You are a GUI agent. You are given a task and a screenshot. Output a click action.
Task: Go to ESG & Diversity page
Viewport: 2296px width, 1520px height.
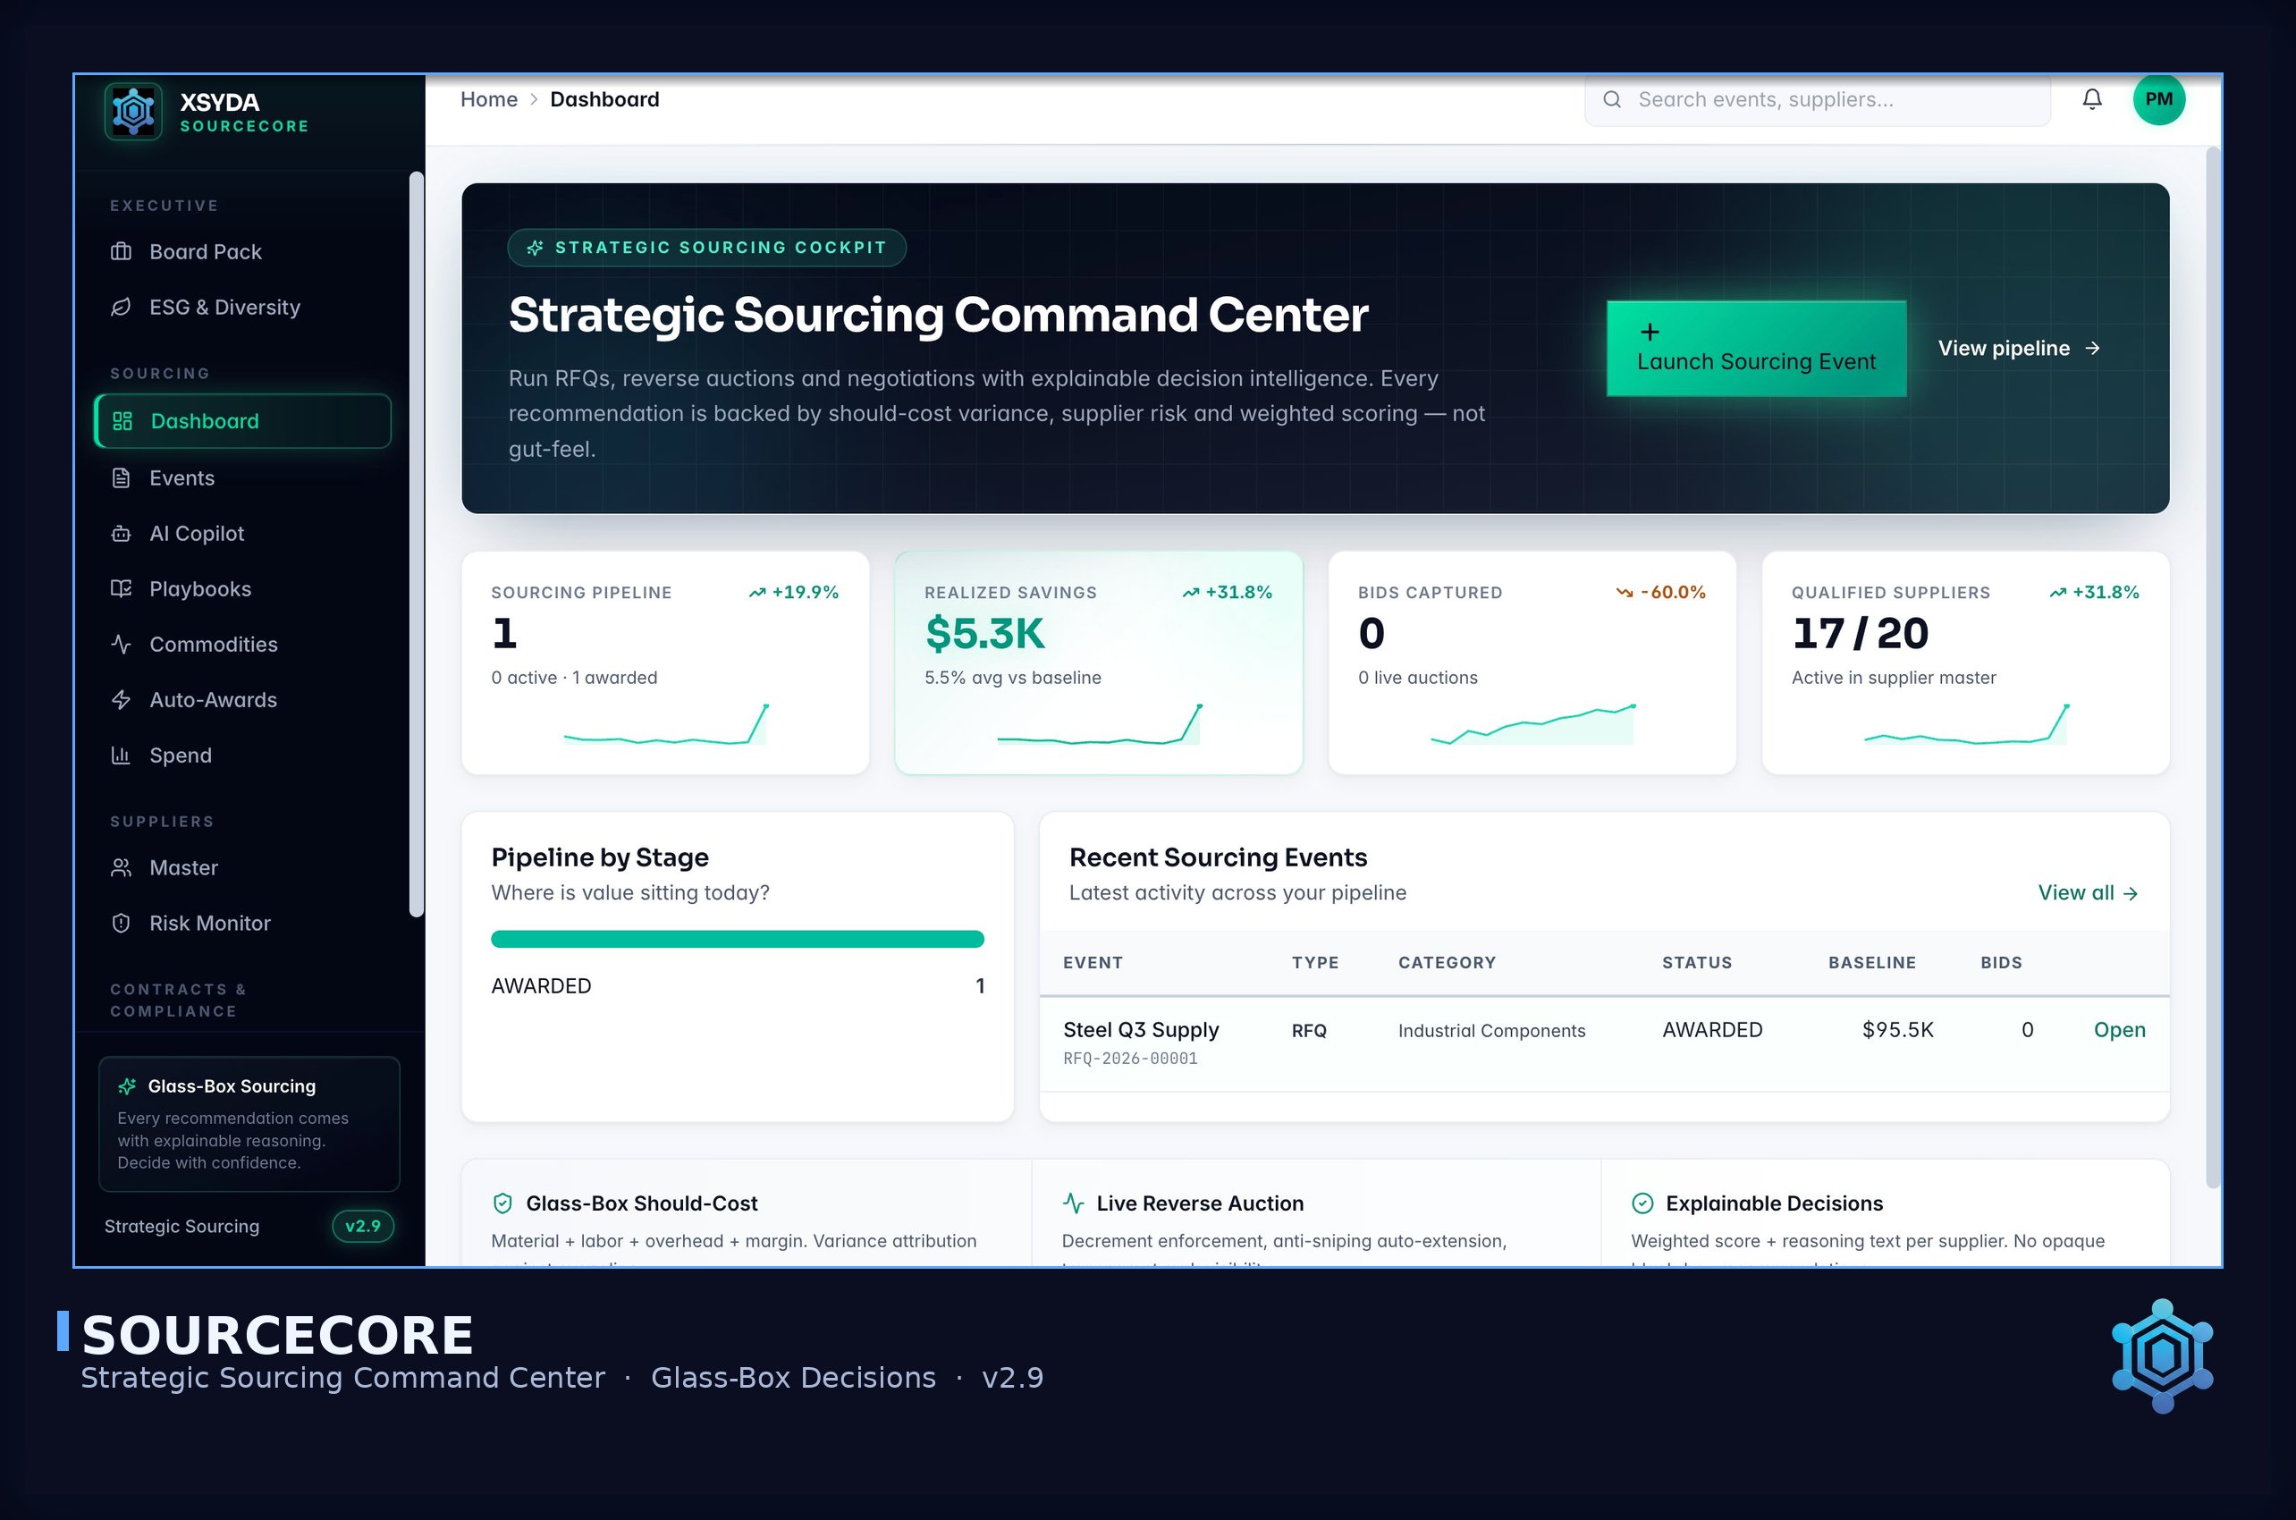pos(242,308)
